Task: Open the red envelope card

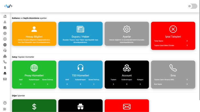Action: [x=127, y=106]
